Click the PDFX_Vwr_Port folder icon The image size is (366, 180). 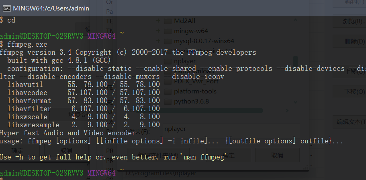tap(168, 81)
